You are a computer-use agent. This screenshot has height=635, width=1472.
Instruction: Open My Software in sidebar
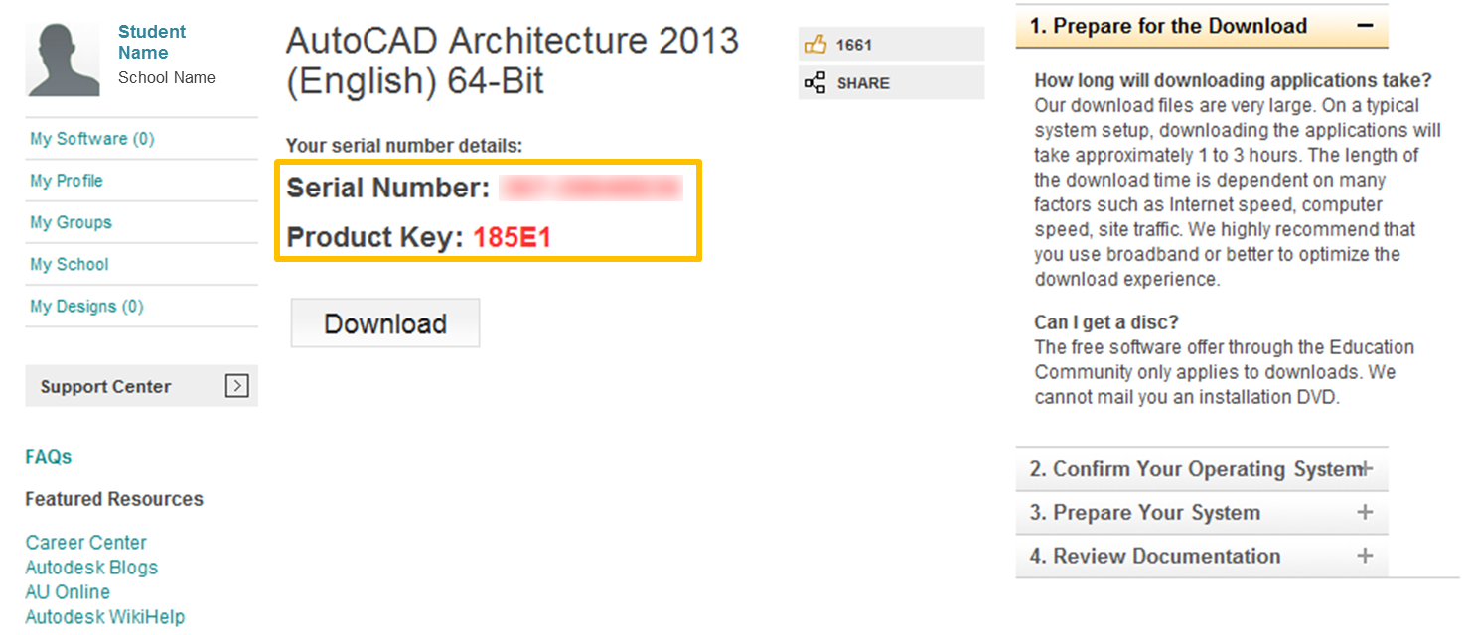click(x=92, y=139)
